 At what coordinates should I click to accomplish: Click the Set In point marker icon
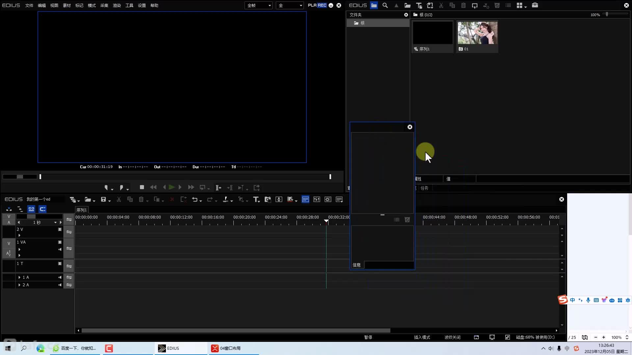pyautogui.click(x=106, y=188)
